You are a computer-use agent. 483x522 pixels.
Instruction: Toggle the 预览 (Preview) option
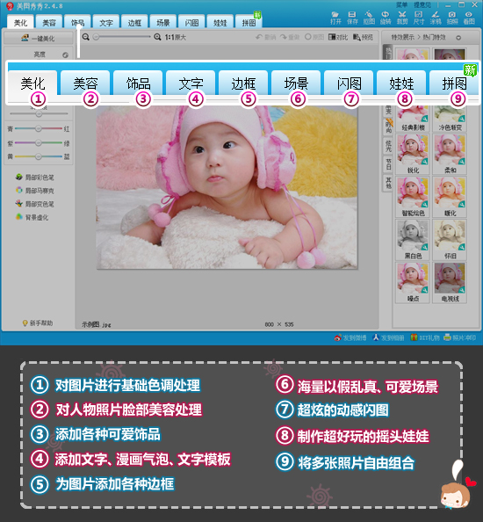pyautogui.click(x=363, y=37)
